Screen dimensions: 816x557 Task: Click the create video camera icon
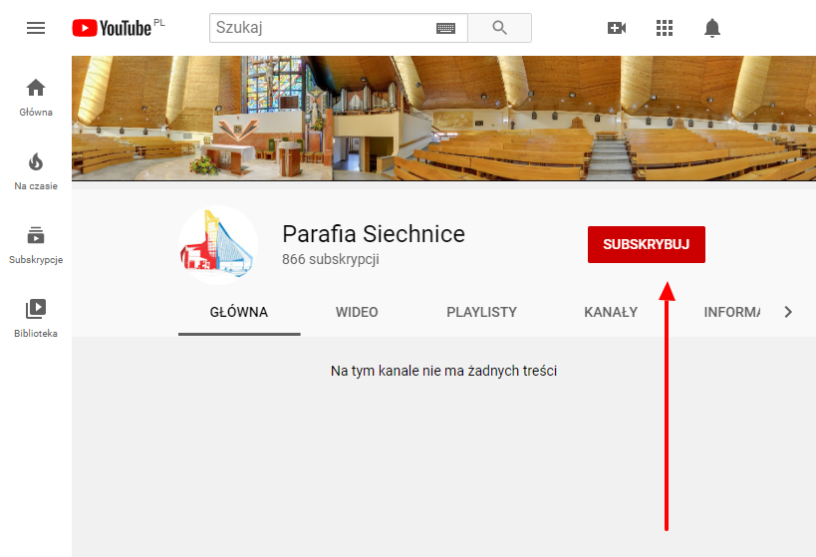617,28
